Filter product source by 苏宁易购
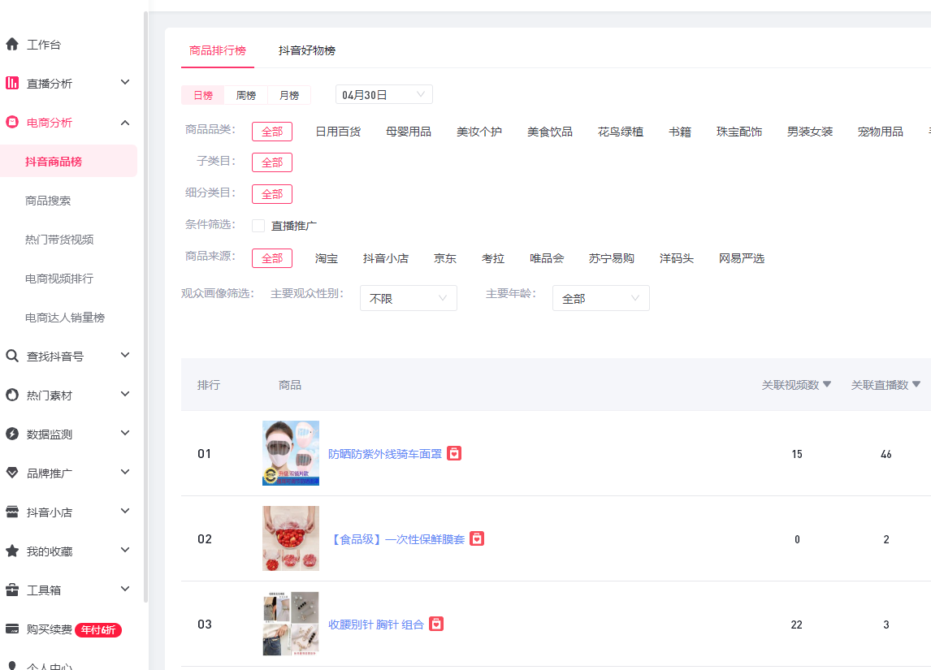This screenshot has height=670, width=931. pos(612,258)
